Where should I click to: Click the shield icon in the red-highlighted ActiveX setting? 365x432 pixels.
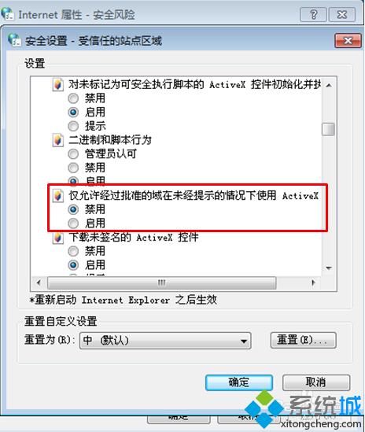(x=57, y=196)
